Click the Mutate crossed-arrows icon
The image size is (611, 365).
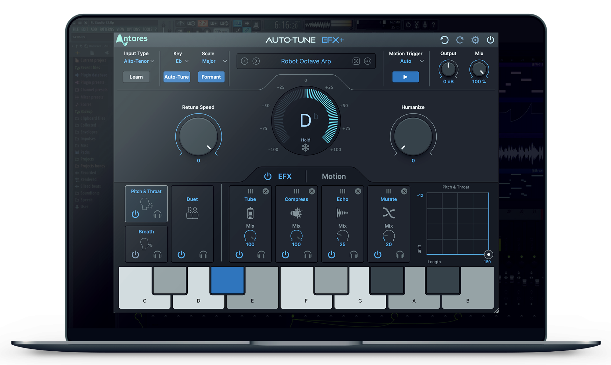pyautogui.click(x=389, y=213)
